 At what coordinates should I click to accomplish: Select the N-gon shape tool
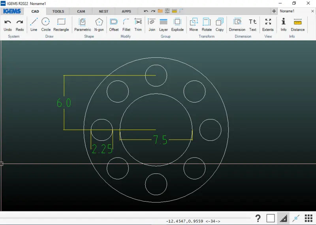[x=99, y=24]
